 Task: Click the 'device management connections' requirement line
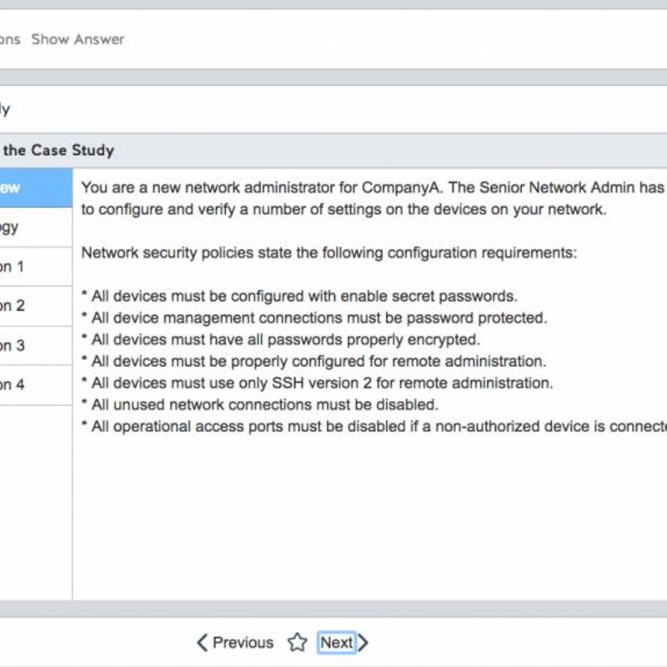tap(314, 318)
